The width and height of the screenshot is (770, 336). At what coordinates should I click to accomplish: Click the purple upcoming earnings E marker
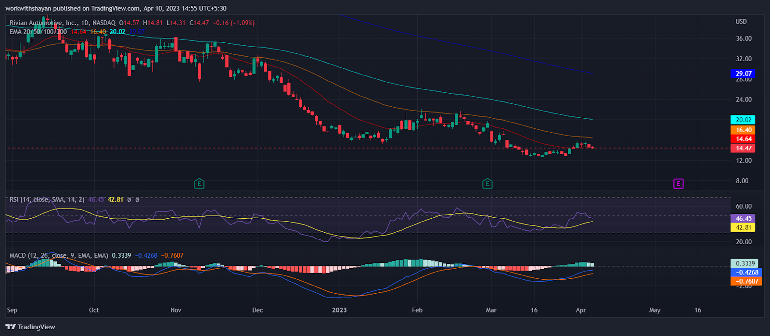tap(678, 184)
